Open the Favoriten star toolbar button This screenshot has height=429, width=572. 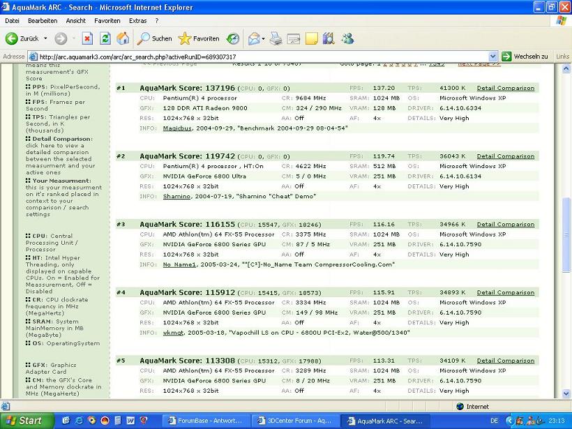click(199, 38)
